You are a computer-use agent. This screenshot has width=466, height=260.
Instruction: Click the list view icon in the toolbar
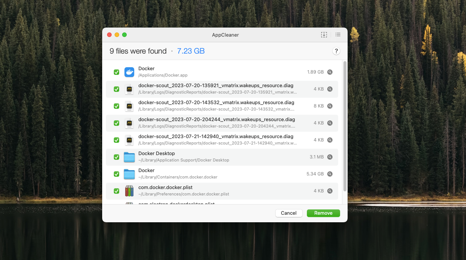click(x=338, y=34)
